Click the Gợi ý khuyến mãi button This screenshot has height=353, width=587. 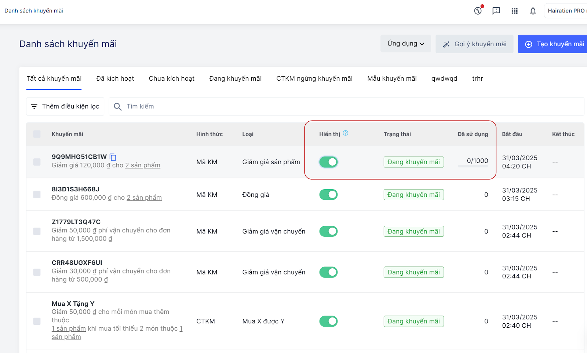[474, 44]
